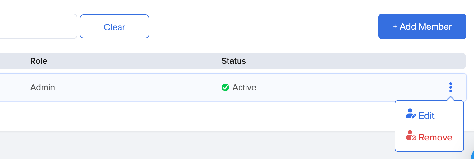Select the Admin role cell
The height and width of the screenshot is (159, 474).
pyautogui.click(x=43, y=87)
